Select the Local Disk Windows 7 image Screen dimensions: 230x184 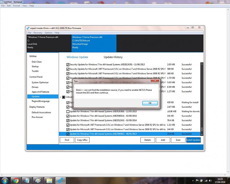click(49, 43)
